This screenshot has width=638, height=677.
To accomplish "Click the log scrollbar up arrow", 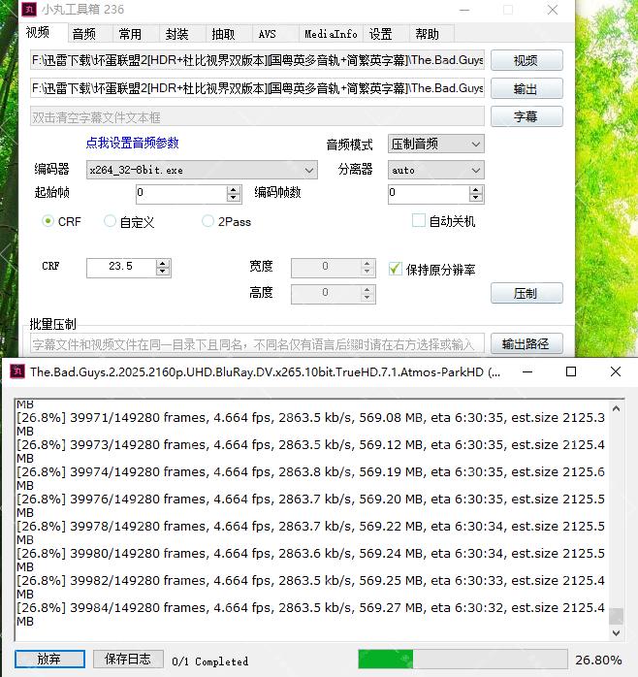I will pos(617,408).
